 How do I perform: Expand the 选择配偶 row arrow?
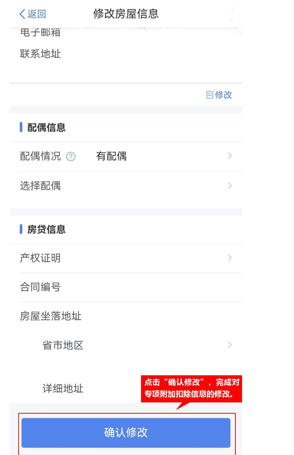pos(230,186)
